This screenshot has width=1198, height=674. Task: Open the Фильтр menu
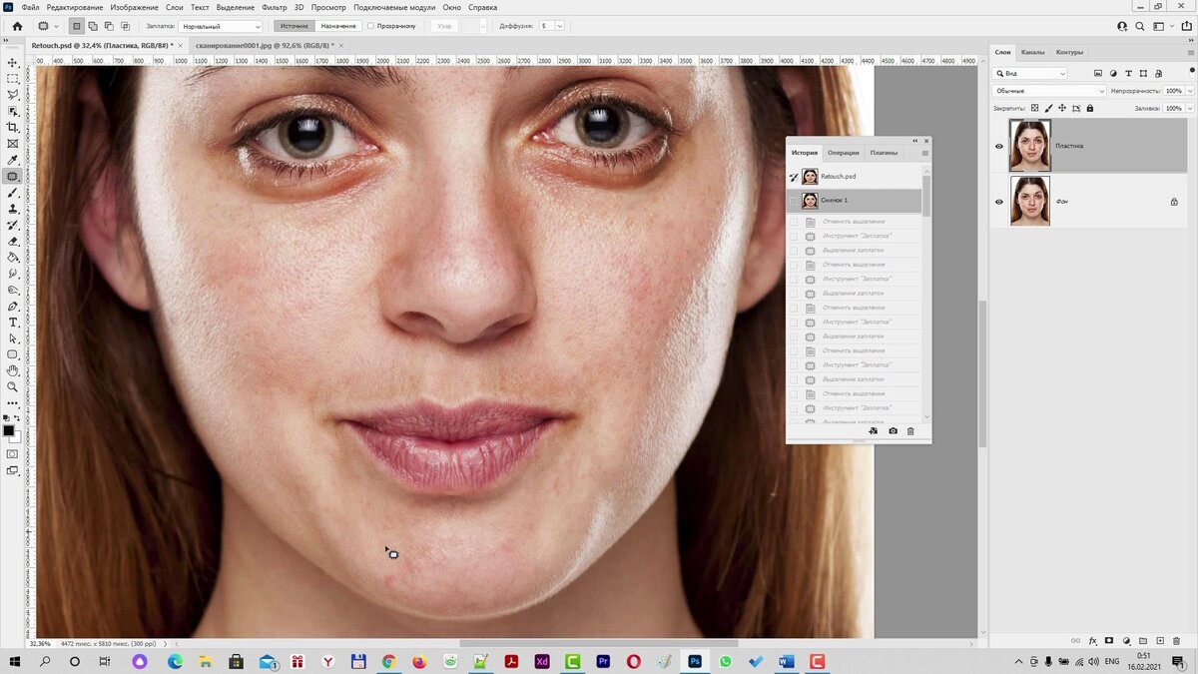(274, 7)
